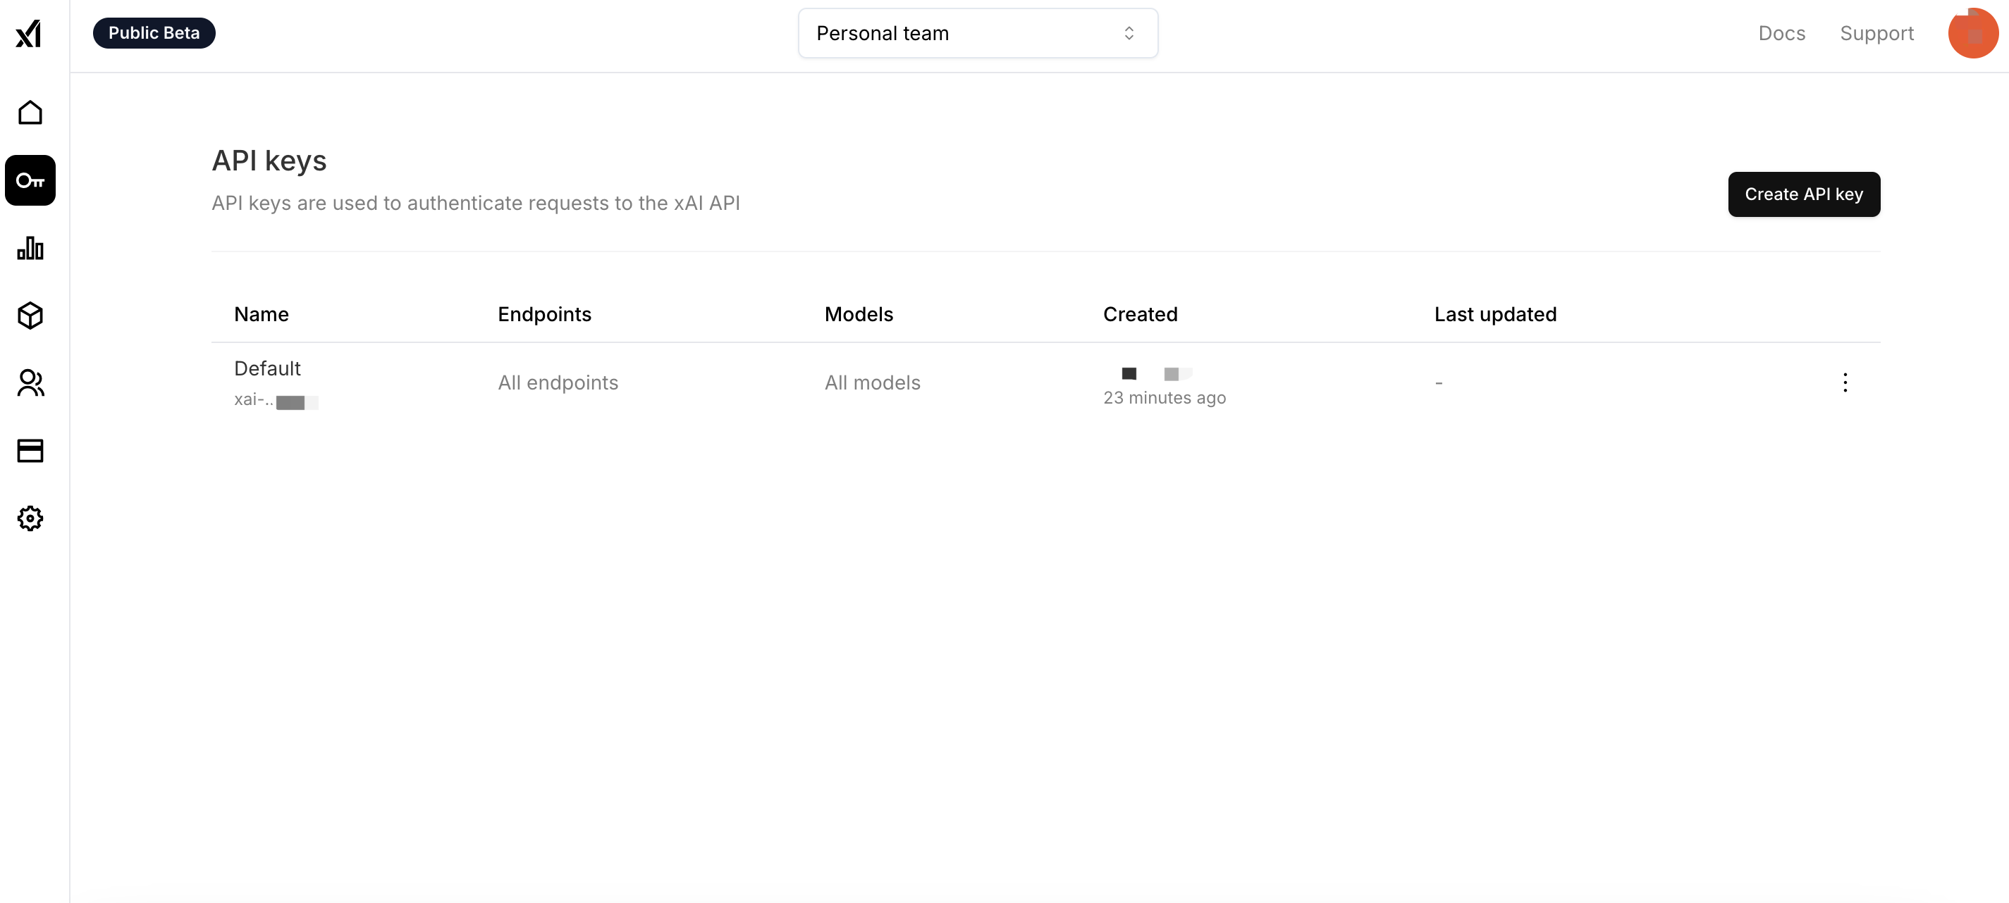
Task: Open the Models cube icon
Action: 30,316
